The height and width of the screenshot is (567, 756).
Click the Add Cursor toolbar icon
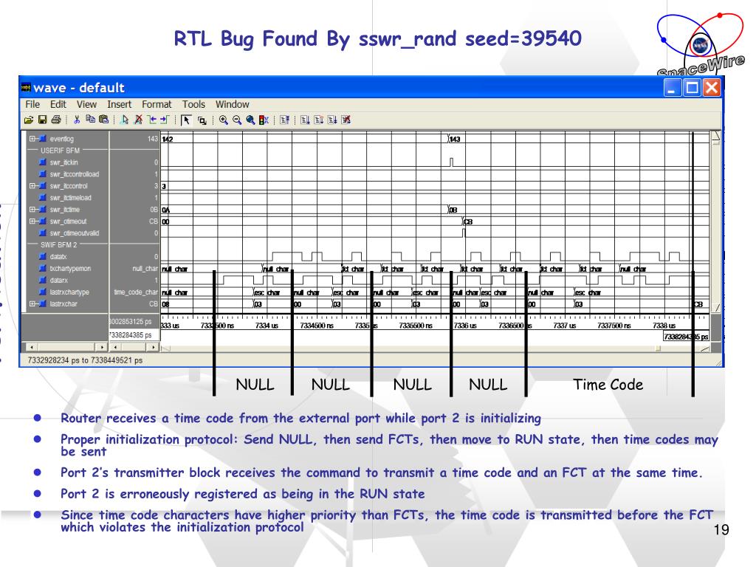124,120
